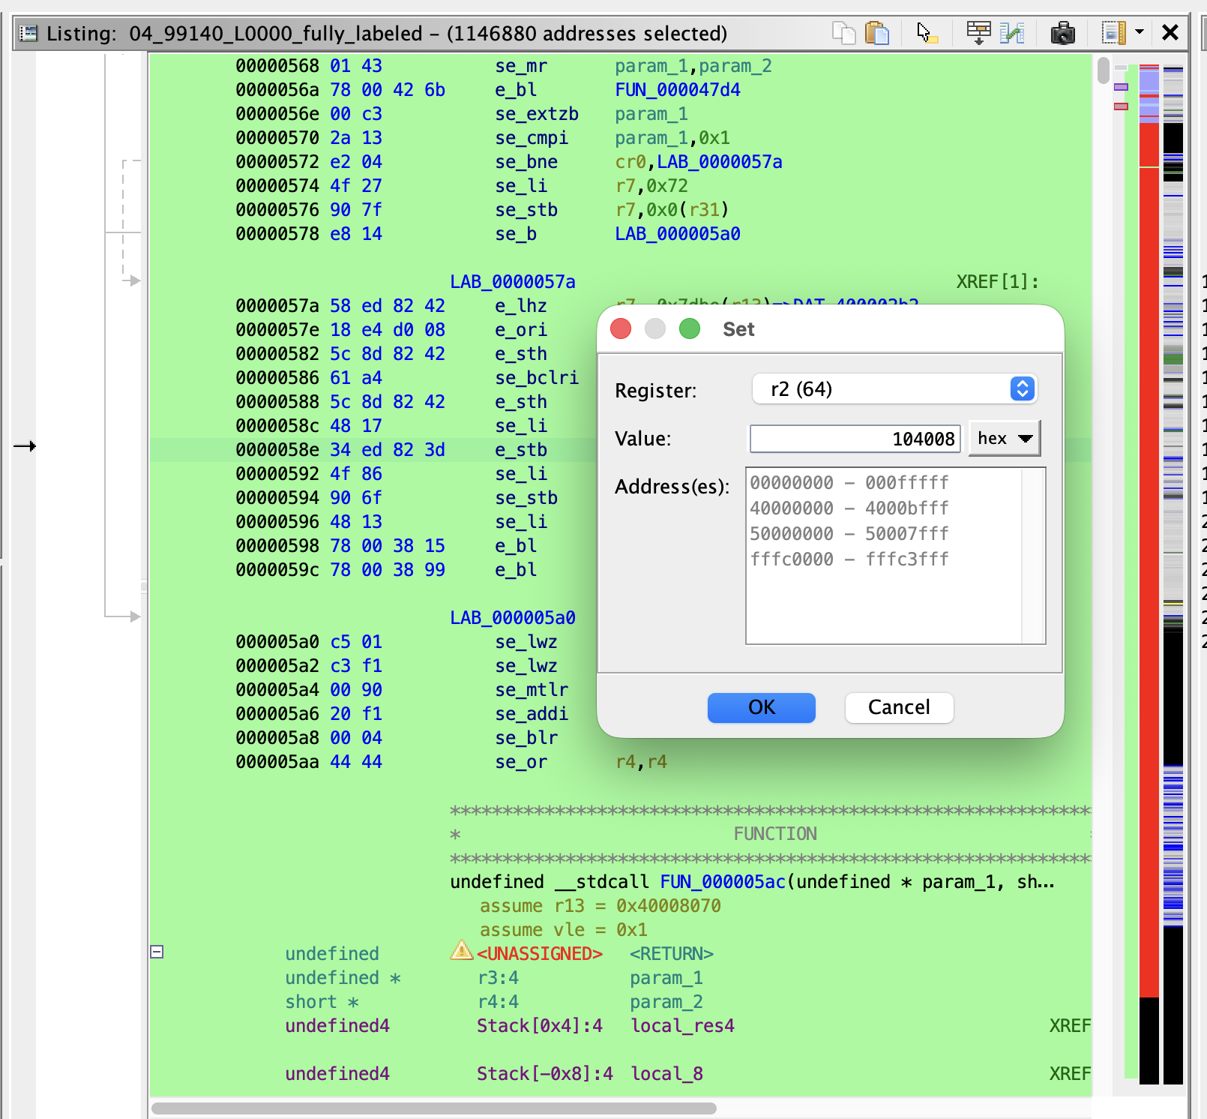1207x1119 pixels.
Task: Toggle the listing margin display icon
Action: 1113,33
